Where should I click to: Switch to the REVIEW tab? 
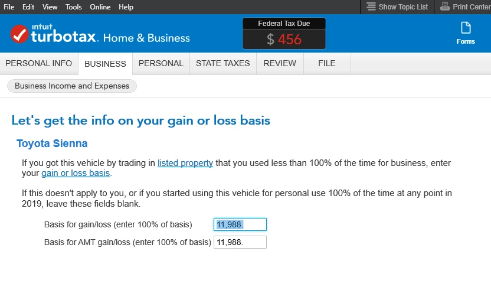click(280, 64)
